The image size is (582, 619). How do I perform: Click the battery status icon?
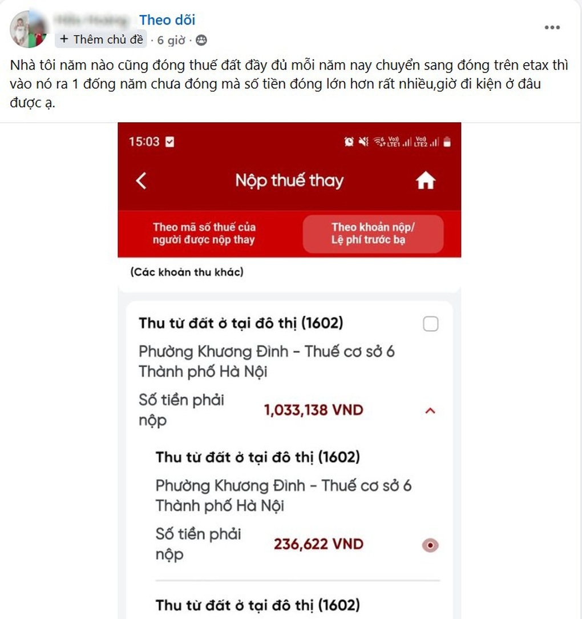(x=447, y=142)
